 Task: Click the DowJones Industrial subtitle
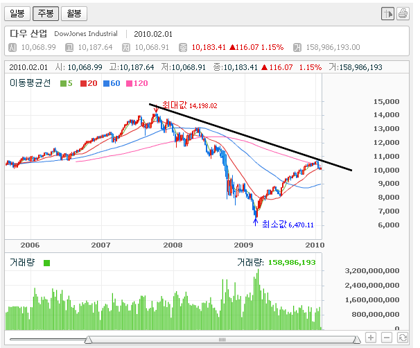click(86, 34)
